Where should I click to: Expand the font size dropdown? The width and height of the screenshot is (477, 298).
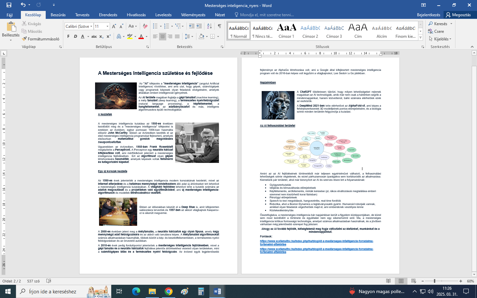107,26
